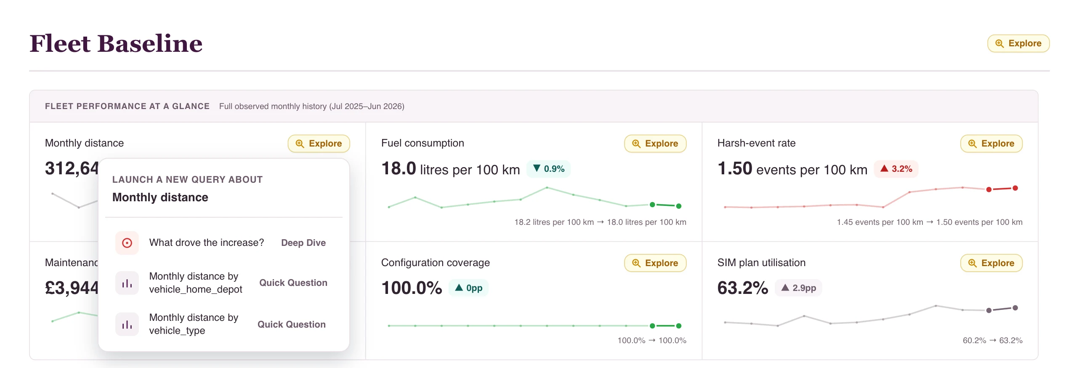Open Explore on Monthly distance card

[x=319, y=144]
